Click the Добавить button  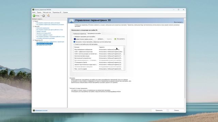click(x=100, y=39)
